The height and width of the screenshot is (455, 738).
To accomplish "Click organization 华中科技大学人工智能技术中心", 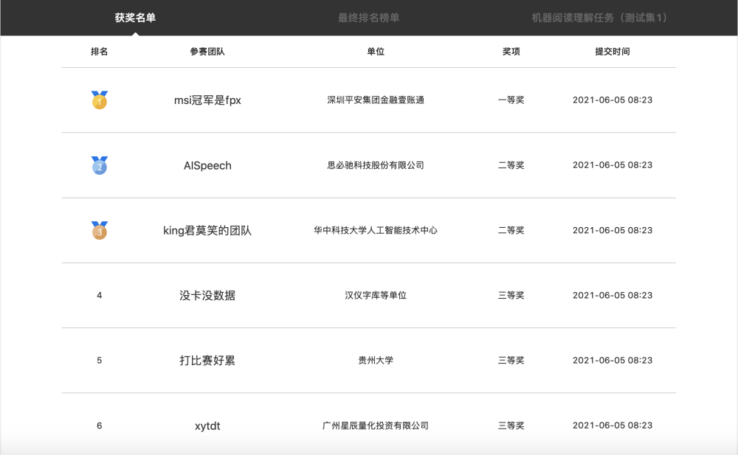I will pos(376,230).
